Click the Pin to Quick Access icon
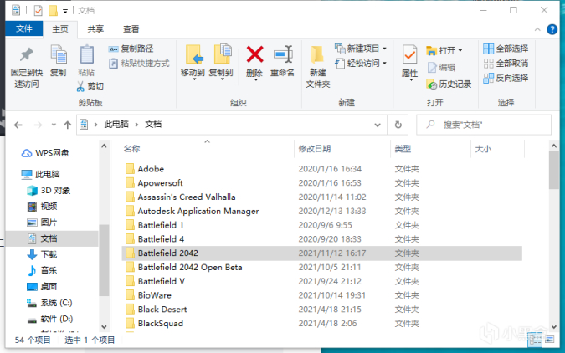The width and height of the screenshot is (565, 353). [26, 54]
